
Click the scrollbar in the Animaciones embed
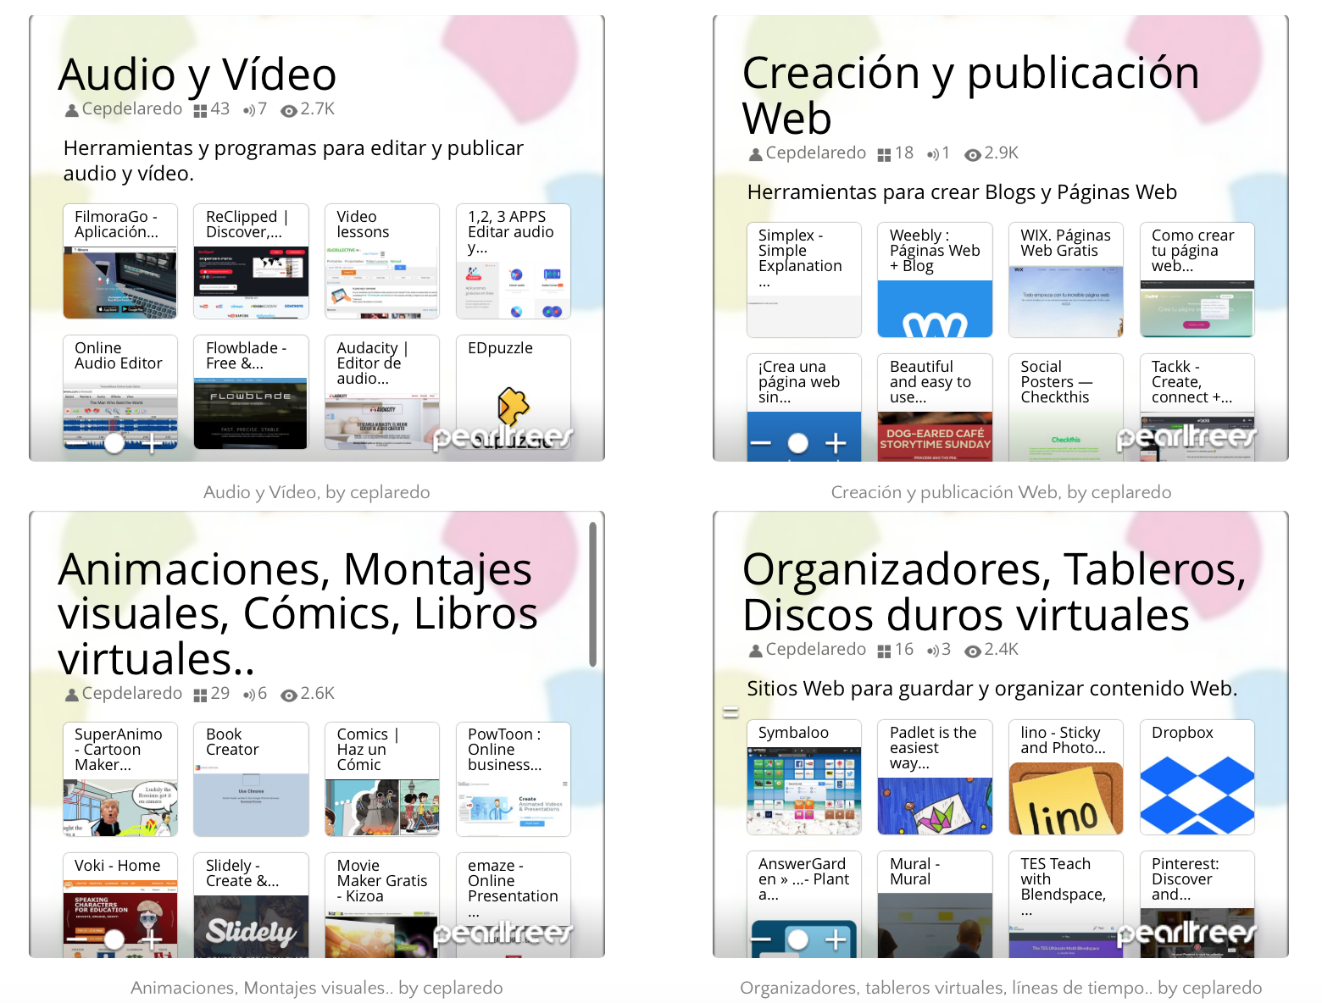(x=592, y=593)
